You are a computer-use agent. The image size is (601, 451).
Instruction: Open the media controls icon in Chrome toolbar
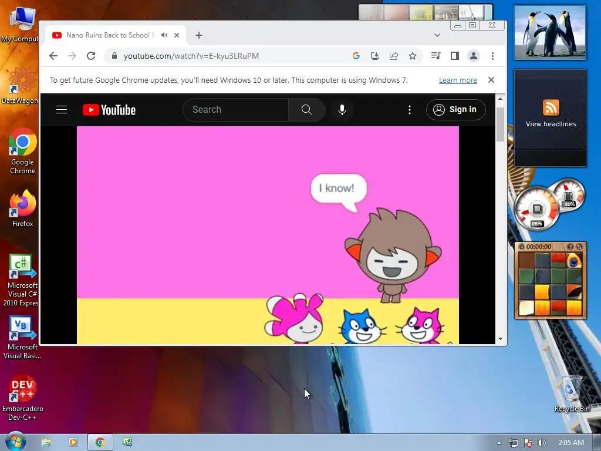tap(436, 56)
